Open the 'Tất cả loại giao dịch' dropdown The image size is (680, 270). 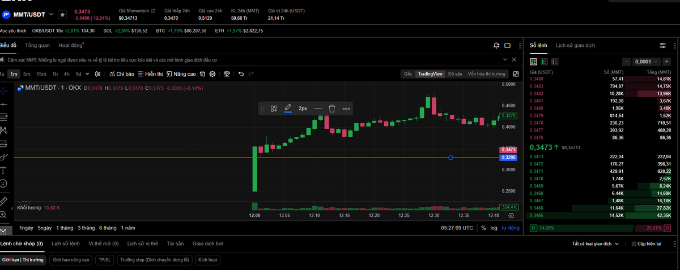[x=596, y=243]
